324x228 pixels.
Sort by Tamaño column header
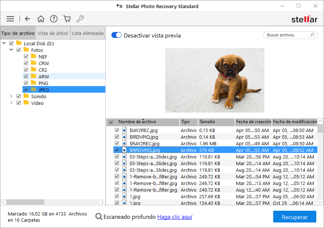coord(216,122)
